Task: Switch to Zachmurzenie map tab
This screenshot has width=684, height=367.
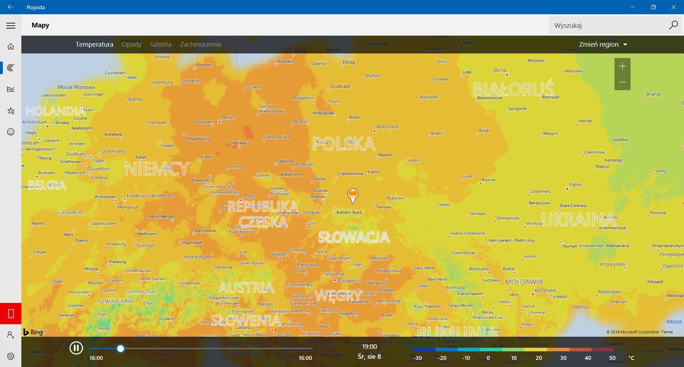Action: (x=200, y=45)
